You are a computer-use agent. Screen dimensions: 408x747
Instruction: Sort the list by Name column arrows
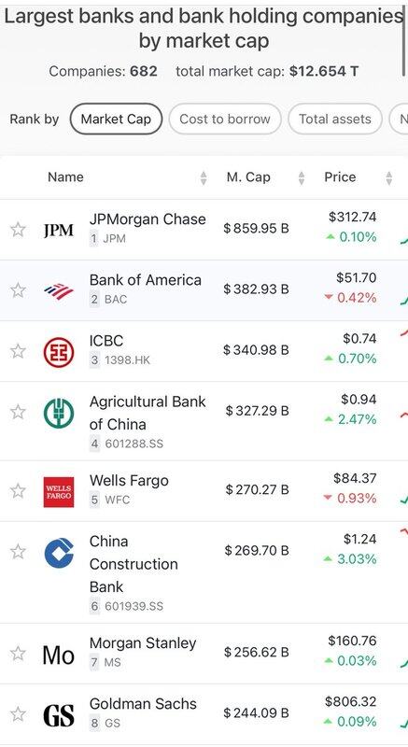(x=204, y=178)
